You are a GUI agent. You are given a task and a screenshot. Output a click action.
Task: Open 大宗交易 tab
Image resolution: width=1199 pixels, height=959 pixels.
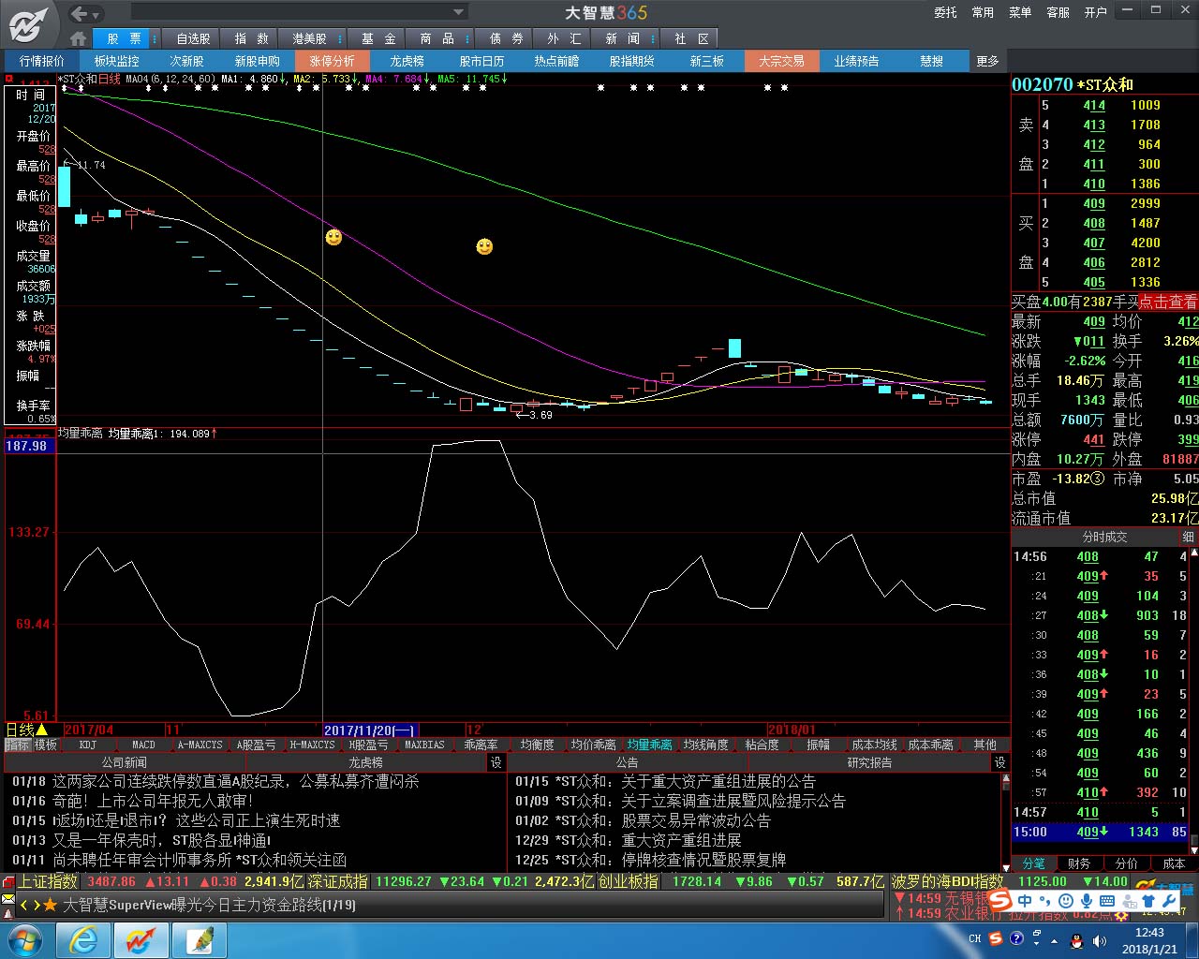click(x=781, y=61)
